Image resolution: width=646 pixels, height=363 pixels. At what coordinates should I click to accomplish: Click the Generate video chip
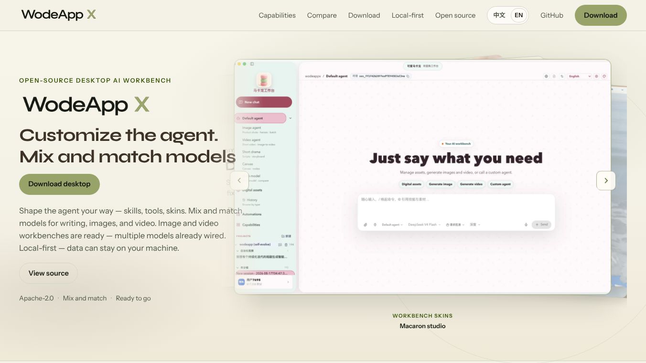tap(471, 184)
